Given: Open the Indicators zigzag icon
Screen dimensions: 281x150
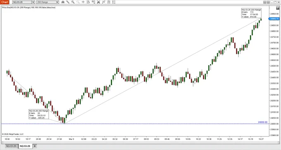Looking at the screenshot, I should (104, 2).
